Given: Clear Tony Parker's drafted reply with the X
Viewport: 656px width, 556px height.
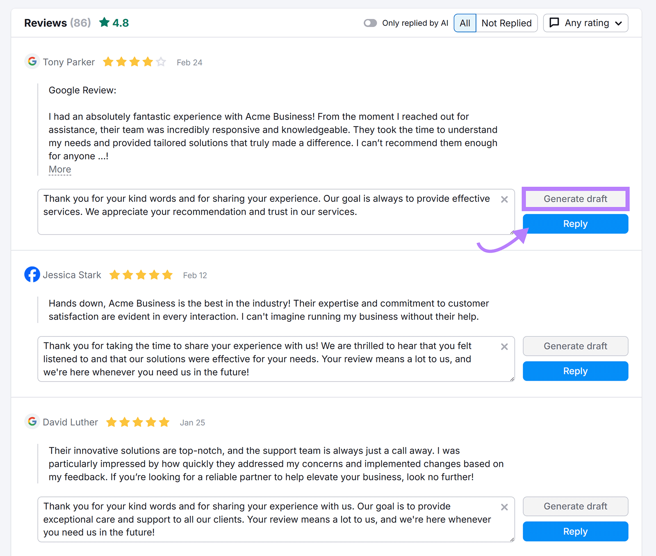Looking at the screenshot, I should [x=504, y=200].
